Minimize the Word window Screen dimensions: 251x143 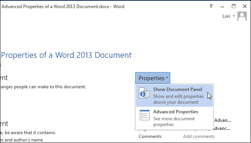pyautogui.click(x=222, y=7)
